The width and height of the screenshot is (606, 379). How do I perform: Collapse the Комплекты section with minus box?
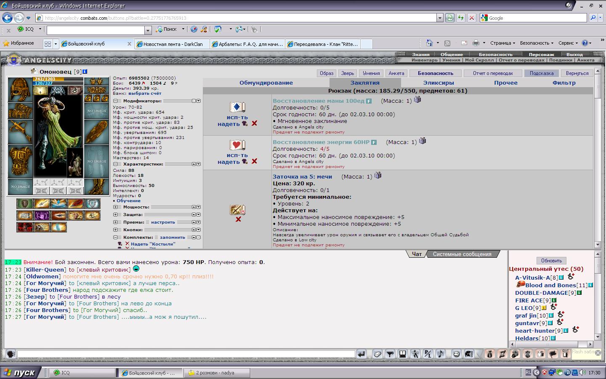pyautogui.click(x=115, y=238)
